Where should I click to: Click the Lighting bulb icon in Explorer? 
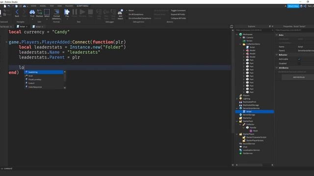click(241, 99)
